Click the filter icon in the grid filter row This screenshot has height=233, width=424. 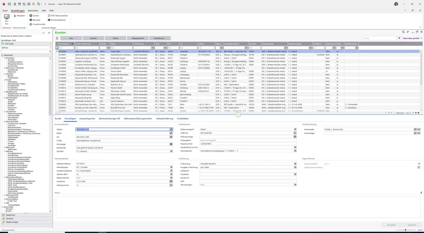pos(57,47)
